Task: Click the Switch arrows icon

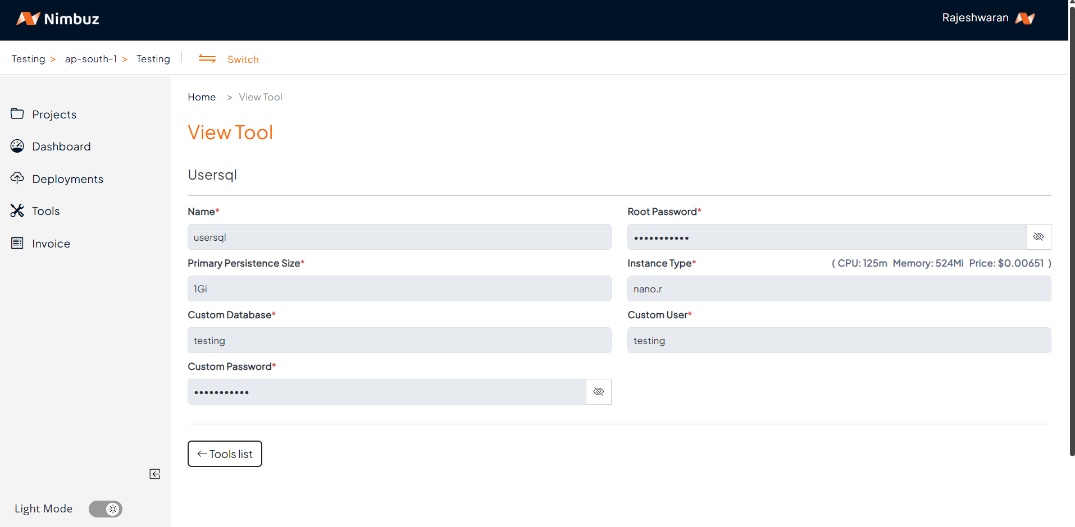Action: 207,59
